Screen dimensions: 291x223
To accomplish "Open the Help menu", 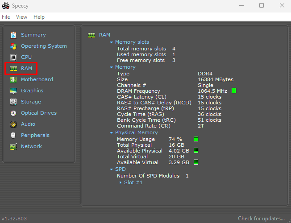I will coord(39,17).
